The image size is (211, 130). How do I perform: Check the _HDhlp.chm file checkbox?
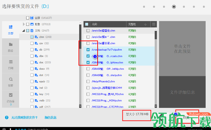coord(88,101)
